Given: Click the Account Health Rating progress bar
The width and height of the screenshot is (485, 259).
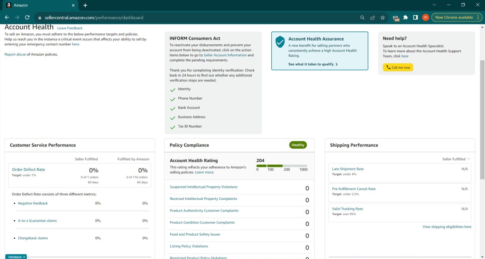Looking at the screenshot, I should pos(282,166).
